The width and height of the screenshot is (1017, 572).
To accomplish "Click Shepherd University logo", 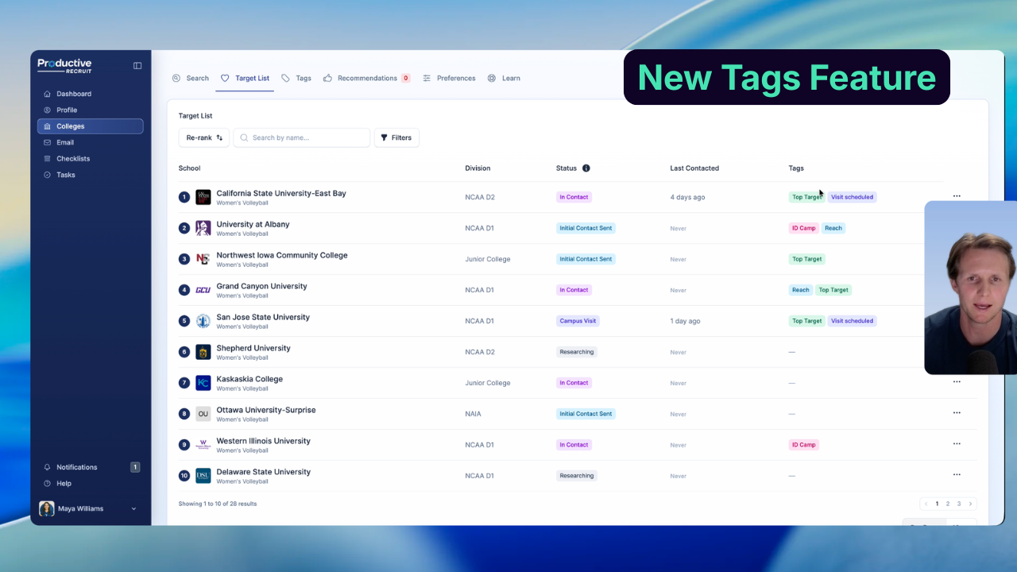I will point(203,352).
